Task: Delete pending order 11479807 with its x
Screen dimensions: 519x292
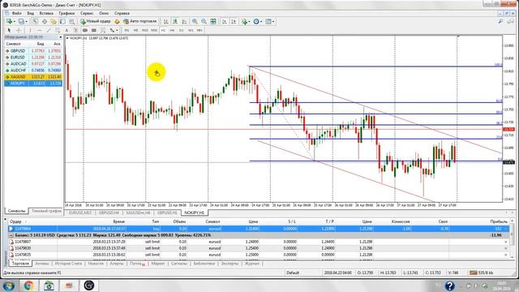Action: tap(505, 242)
